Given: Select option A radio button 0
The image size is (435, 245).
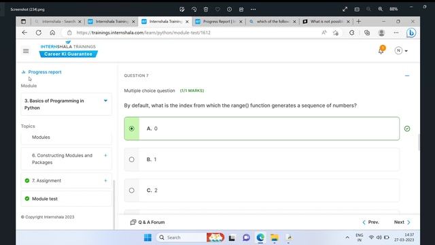Looking at the screenshot, I should (131, 129).
